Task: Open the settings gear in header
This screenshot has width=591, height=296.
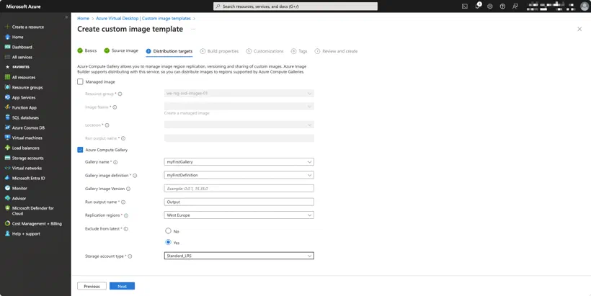Action: click(490, 6)
